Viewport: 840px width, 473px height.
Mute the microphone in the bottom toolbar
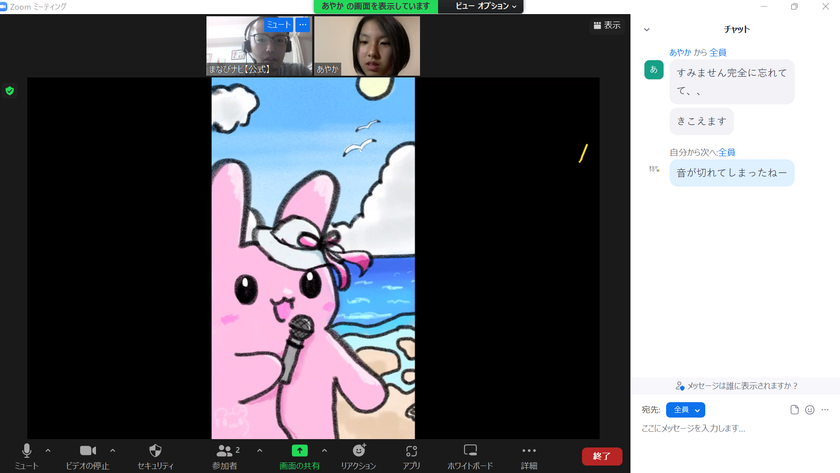tap(27, 456)
